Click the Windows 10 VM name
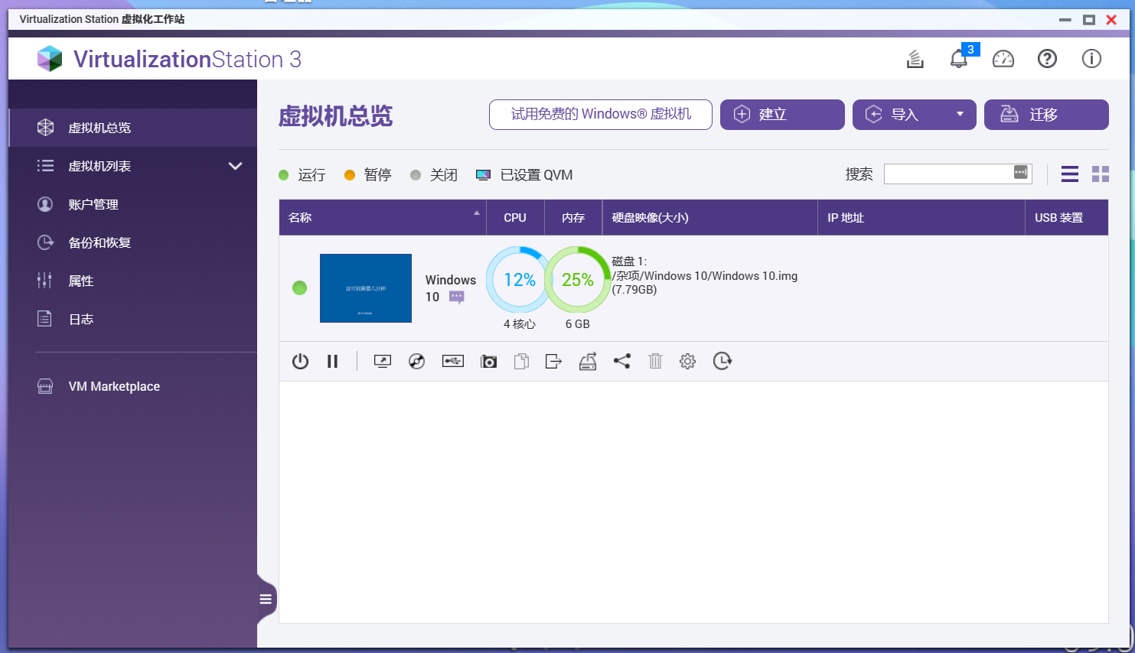The image size is (1135, 653). (x=451, y=288)
